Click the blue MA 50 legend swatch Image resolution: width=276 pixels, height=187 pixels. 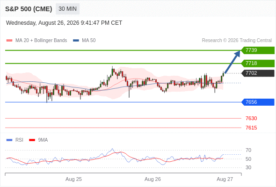(x=76, y=41)
